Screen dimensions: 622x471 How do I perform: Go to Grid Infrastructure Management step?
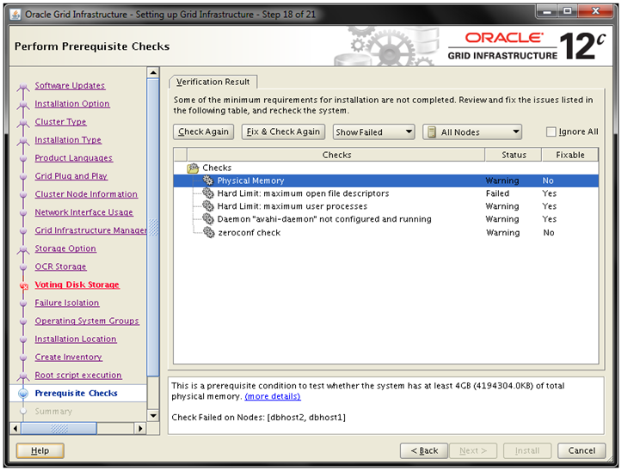[90, 230]
